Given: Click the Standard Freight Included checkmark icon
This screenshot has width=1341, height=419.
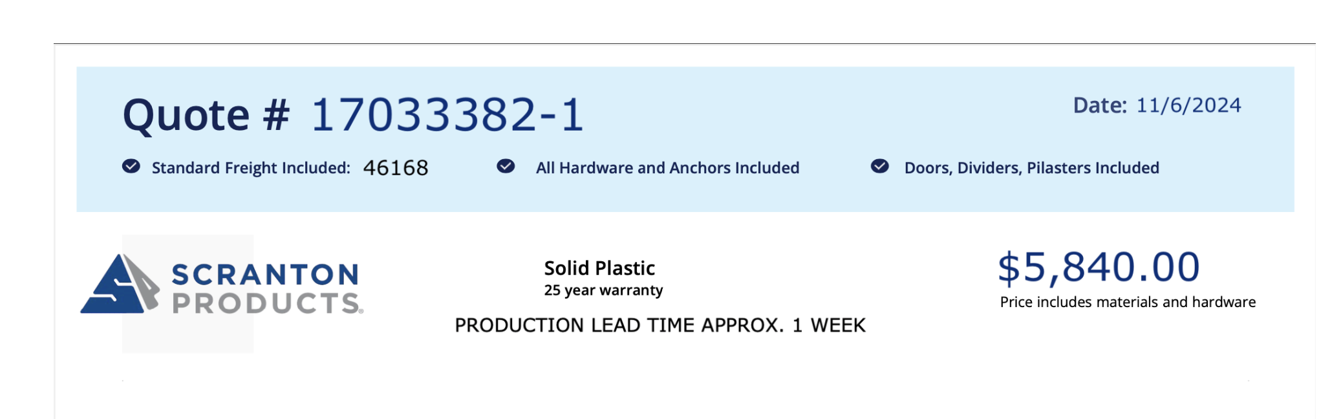Looking at the screenshot, I should [131, 166].
